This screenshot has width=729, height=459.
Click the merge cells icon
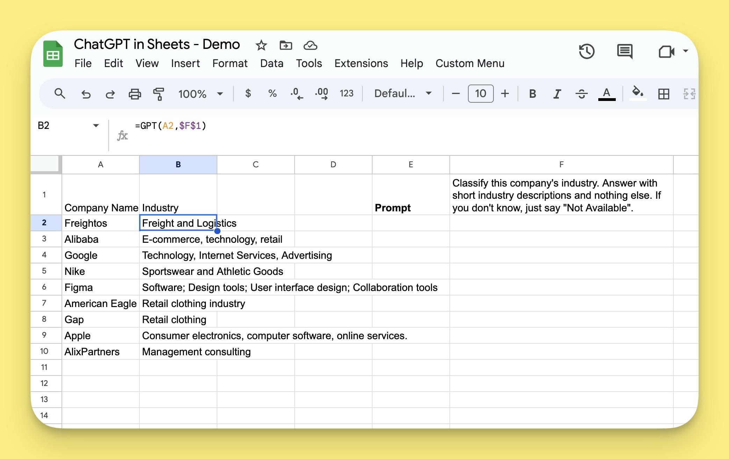coord(689,94)
